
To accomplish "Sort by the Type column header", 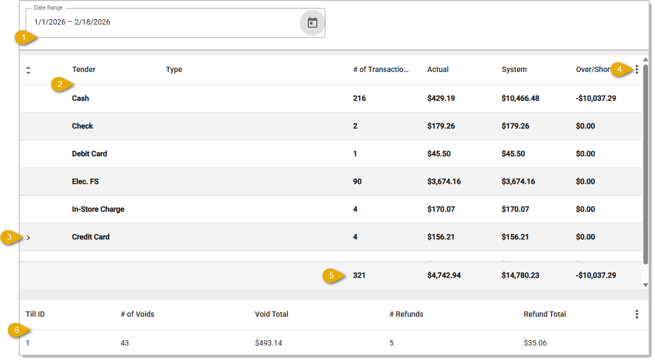I will point(174,69).
